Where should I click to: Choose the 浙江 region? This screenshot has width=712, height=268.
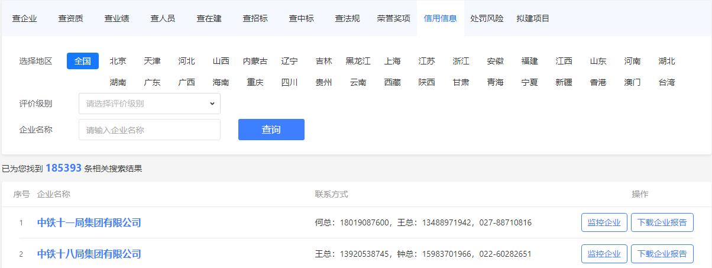461,61
